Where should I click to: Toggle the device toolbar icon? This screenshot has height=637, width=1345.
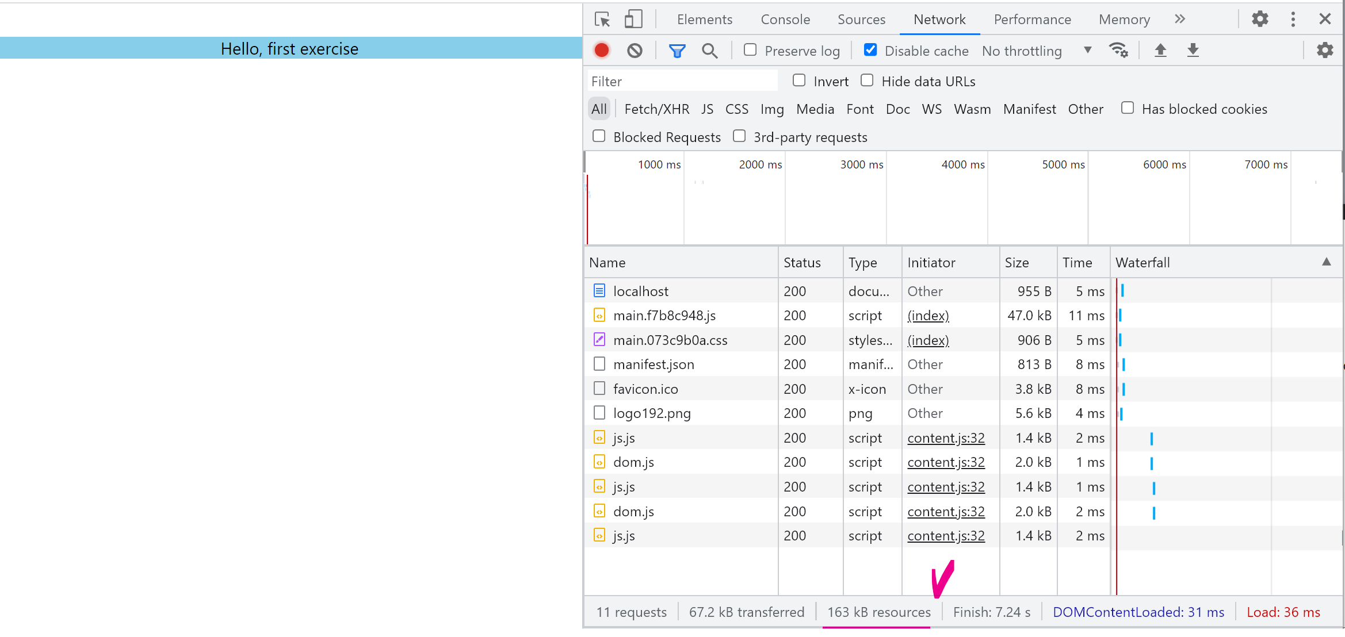point(633,20)
